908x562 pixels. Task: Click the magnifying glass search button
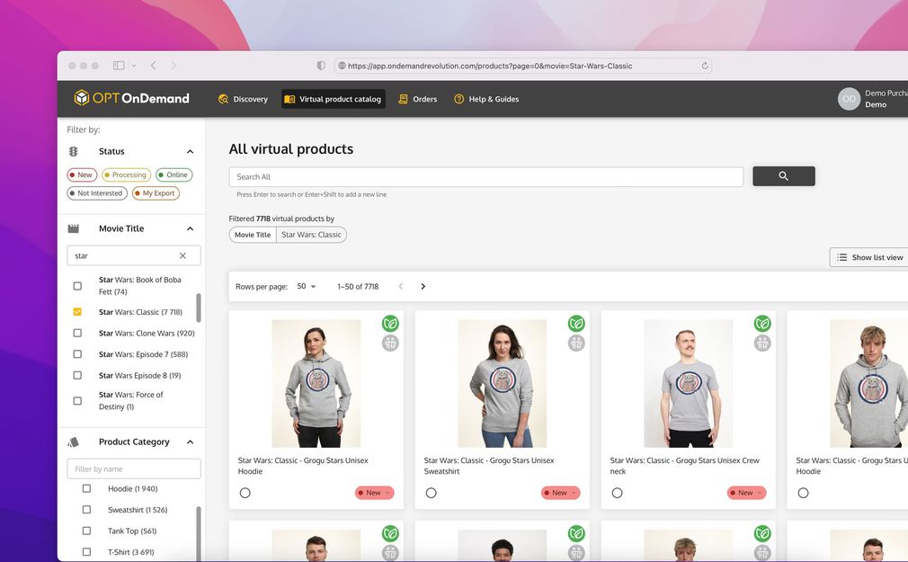point(783,176)
